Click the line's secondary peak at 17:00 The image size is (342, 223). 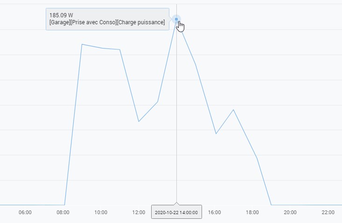coord(233,110)
